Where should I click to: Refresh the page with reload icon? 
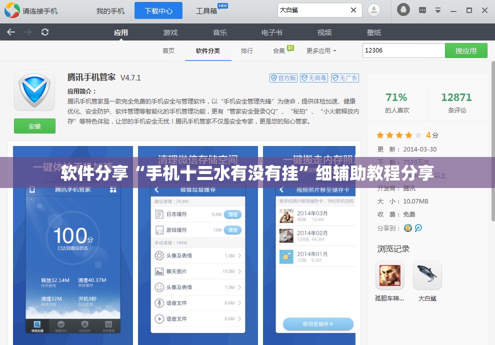pos(45,32)
